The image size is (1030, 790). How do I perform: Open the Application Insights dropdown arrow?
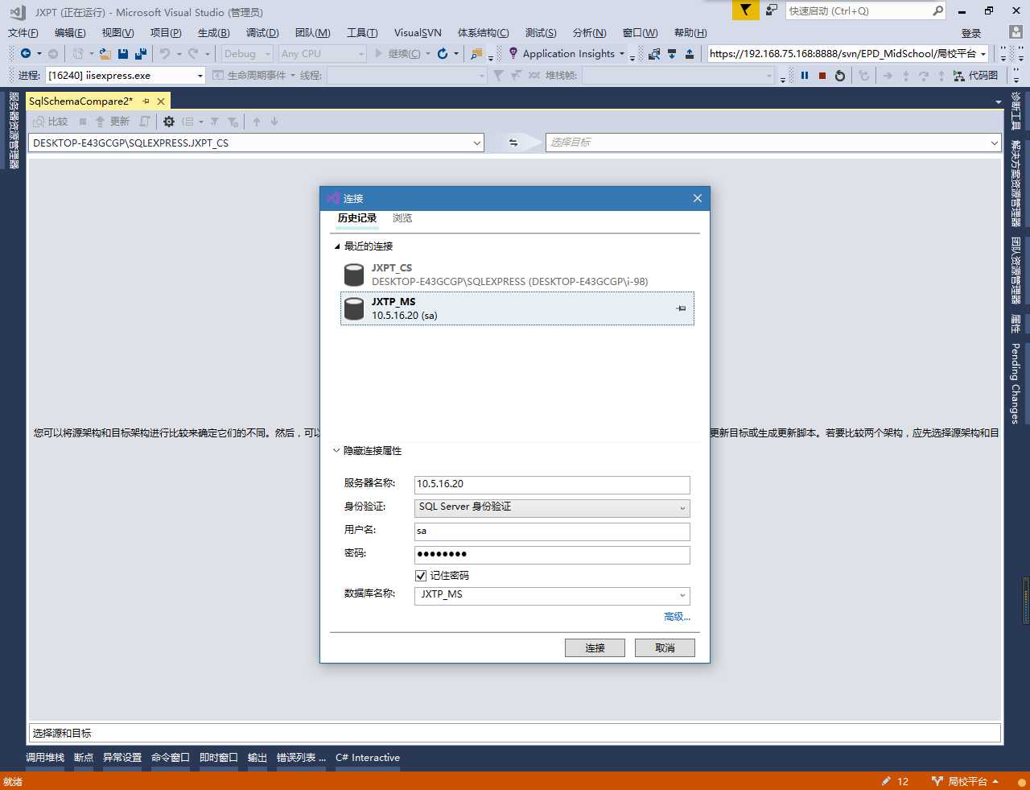pos(622,54)
